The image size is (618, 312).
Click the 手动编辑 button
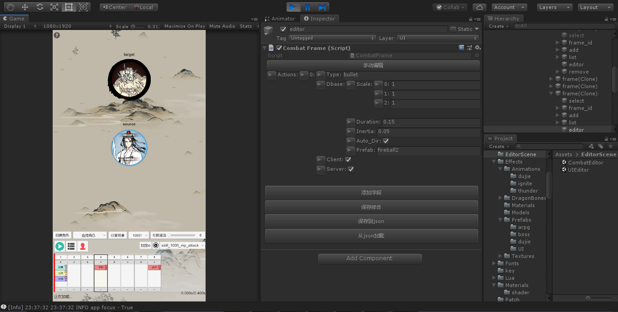click(372, 65)
